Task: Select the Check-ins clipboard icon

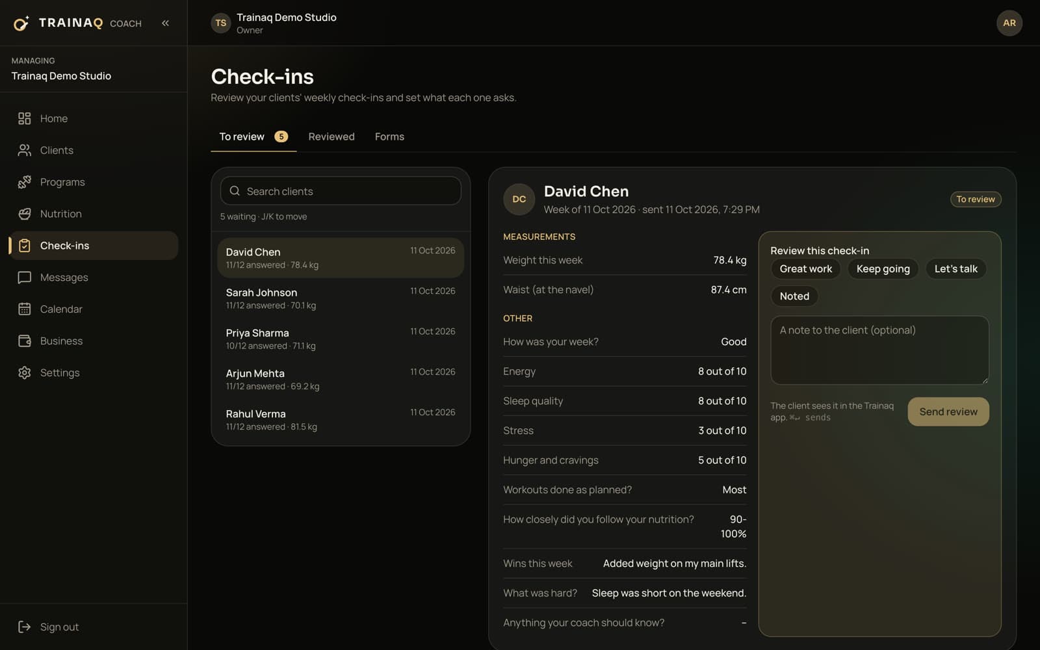Action: click(25, 246)
